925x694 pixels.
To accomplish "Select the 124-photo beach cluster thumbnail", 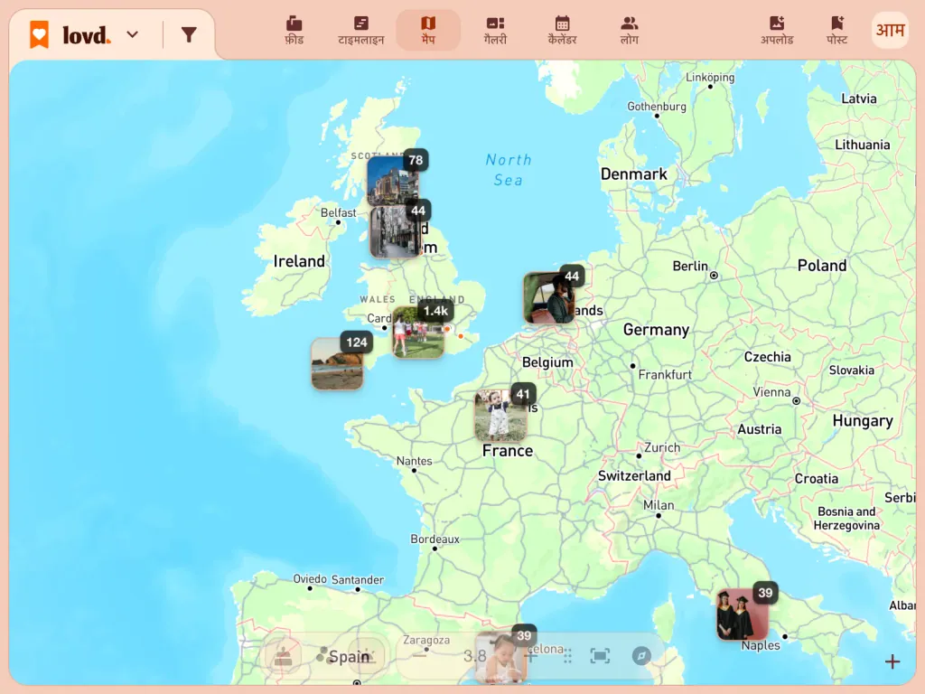I will [337, 363].
